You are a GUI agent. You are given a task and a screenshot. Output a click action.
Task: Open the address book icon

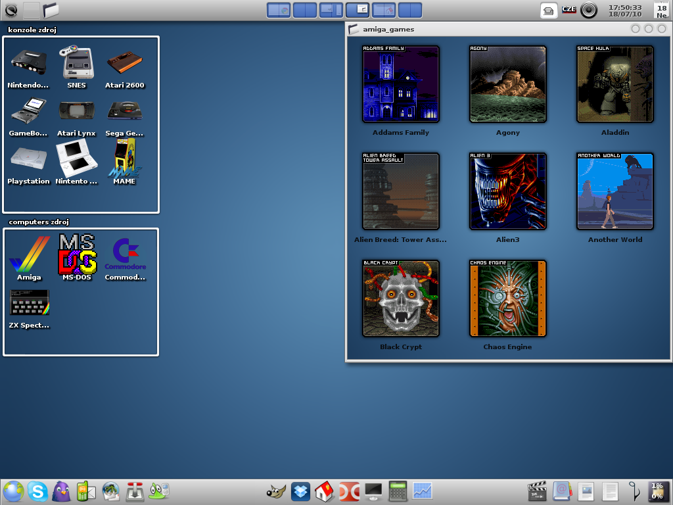561,491
